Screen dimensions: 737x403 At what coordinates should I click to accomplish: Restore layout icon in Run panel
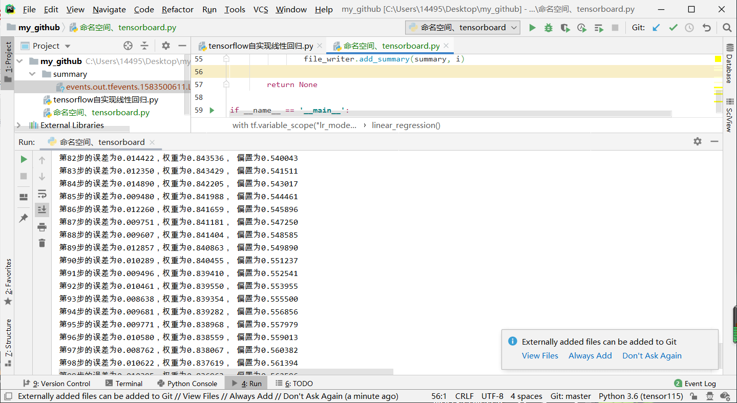pos(24,197)
